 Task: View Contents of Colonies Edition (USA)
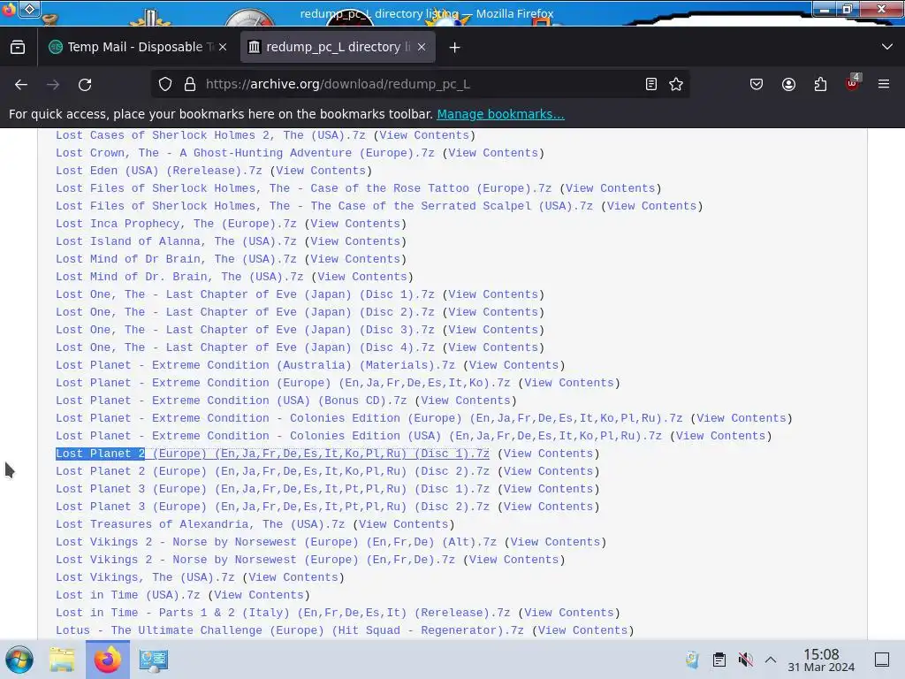coord(721,436)
